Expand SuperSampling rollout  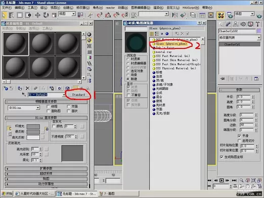pos(46,173)
